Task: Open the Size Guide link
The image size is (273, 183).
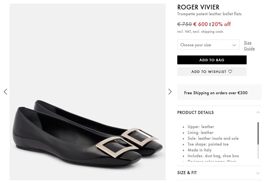Action: [249, 45]
